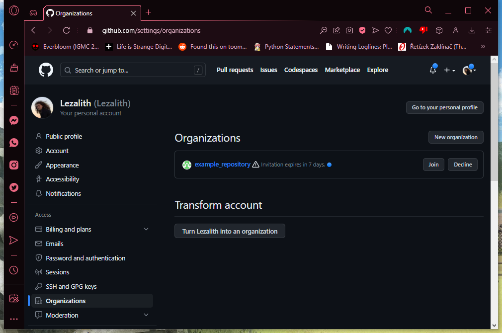This screenshot has width=502, height=333.
Task: Show more bookmarks with double chevron
Action: pos(483,46)
